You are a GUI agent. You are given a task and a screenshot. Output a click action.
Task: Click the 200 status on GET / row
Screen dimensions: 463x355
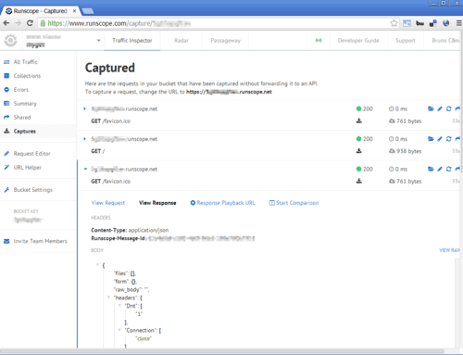(365, 139)
